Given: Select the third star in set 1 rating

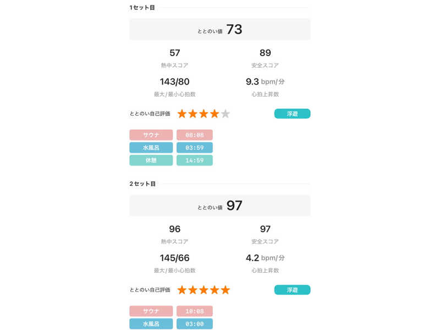Looking at the screenshot, I should (204, 114).
